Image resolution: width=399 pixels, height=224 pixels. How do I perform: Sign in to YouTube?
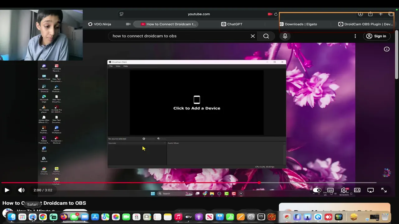(x=376, y=36)
